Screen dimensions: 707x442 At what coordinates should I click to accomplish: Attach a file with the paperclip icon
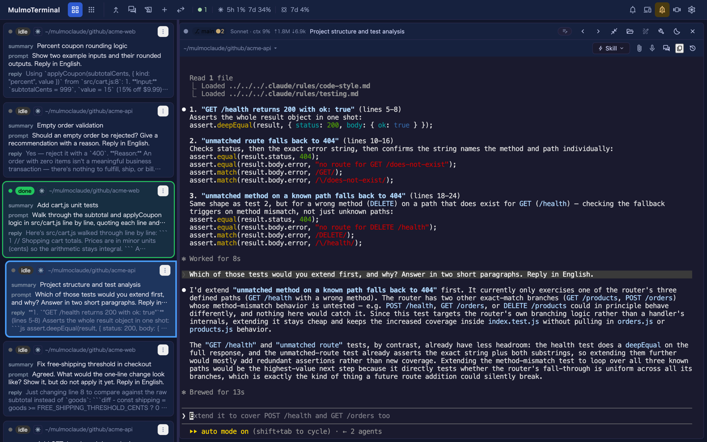tap(639, 48)
